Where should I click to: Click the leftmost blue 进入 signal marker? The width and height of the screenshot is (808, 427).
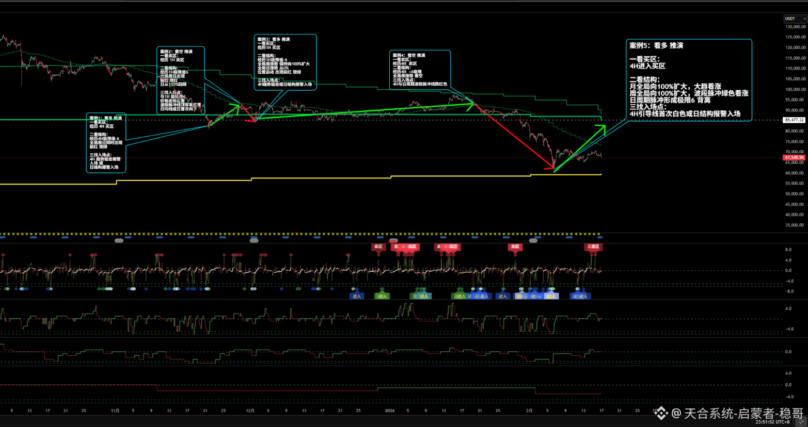tap(357, 296)
